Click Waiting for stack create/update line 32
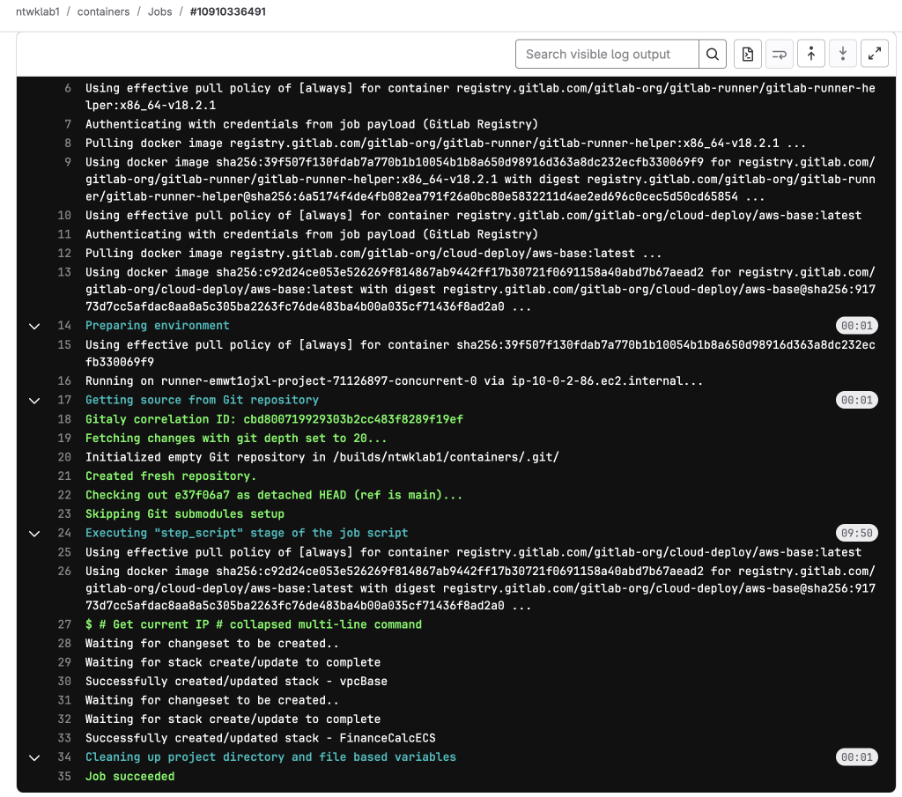This screenshot has height=797, width=902. [233, 720]
